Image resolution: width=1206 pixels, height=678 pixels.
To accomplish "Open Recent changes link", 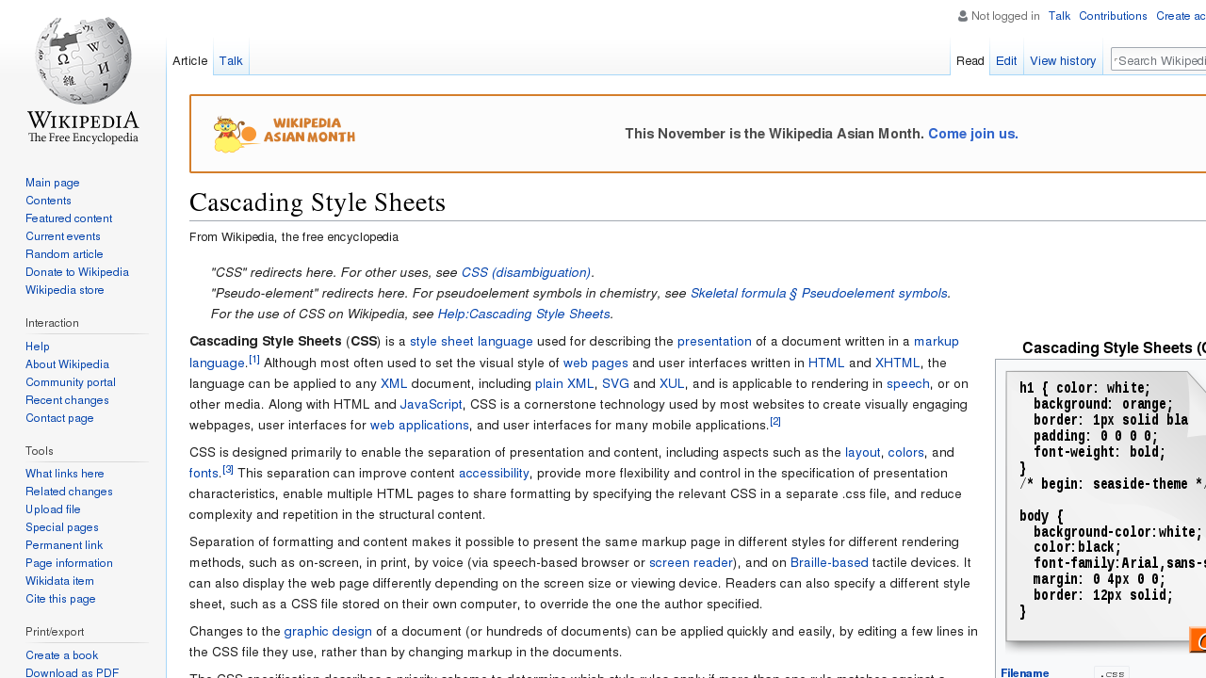I will pos(67,400).
